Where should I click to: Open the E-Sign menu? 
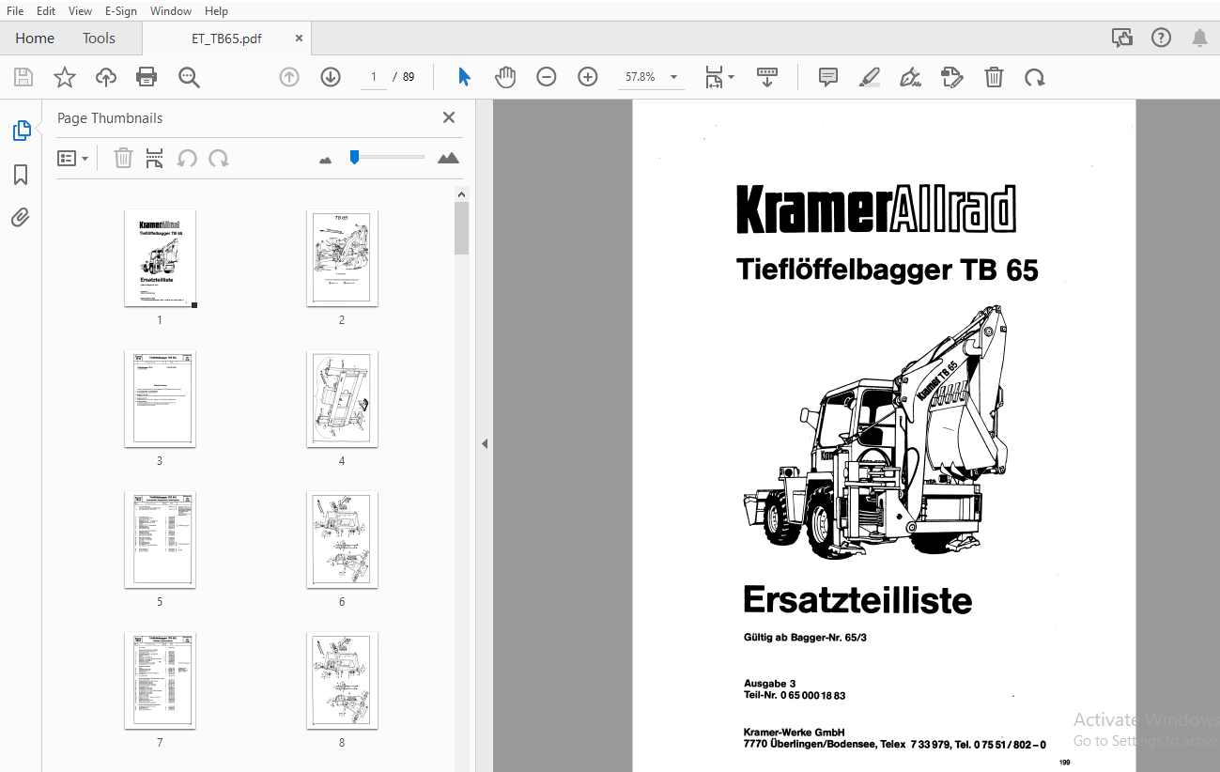(x=120, y=11)
